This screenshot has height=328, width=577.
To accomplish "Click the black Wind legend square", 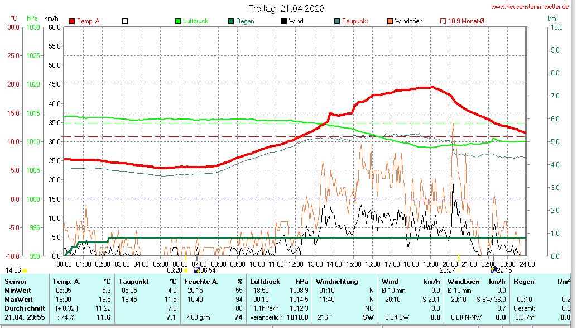I will [x=284, y=21].
